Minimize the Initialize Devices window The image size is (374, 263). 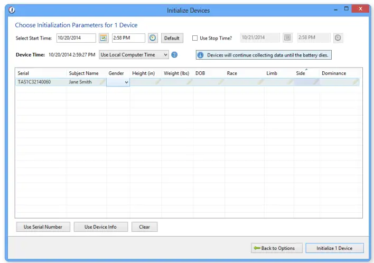tap(336, 10)
